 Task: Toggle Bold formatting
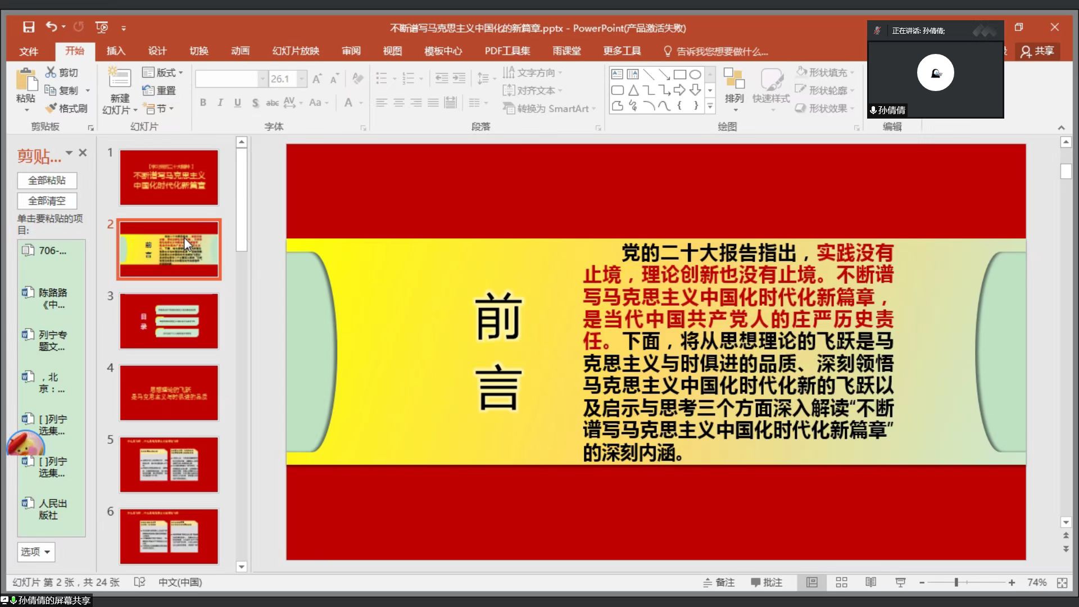(203, 102)
